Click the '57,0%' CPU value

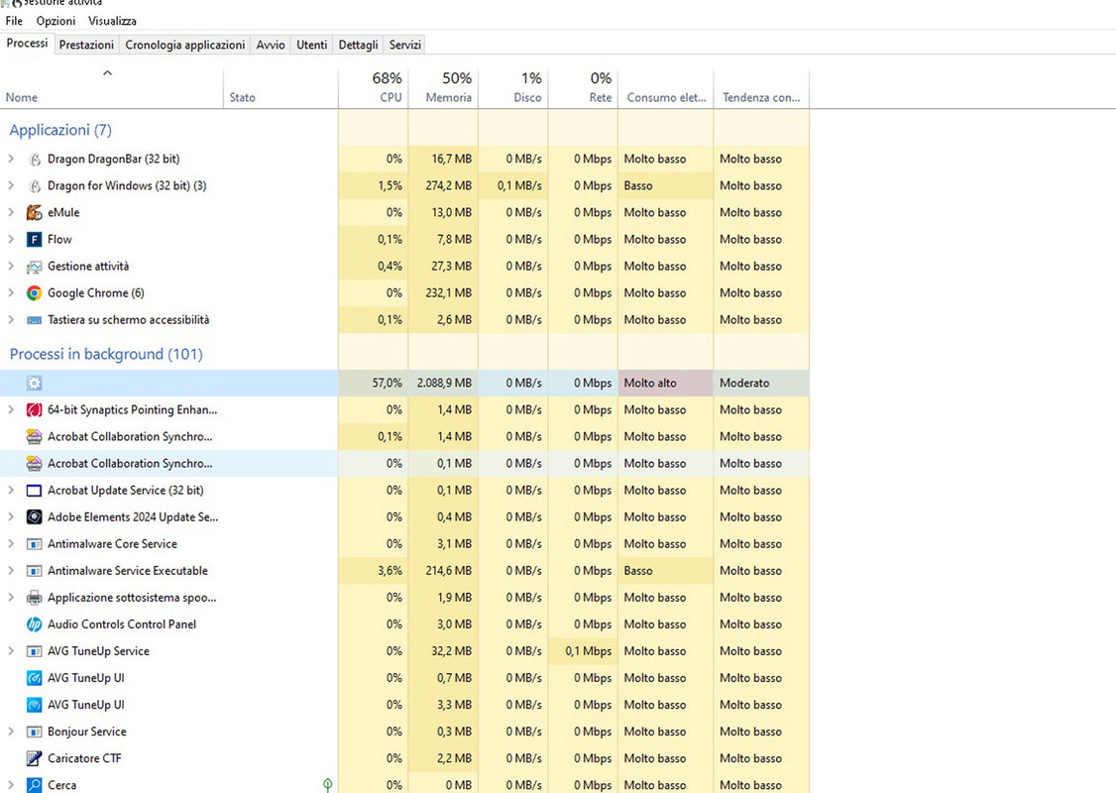point(388,383)
